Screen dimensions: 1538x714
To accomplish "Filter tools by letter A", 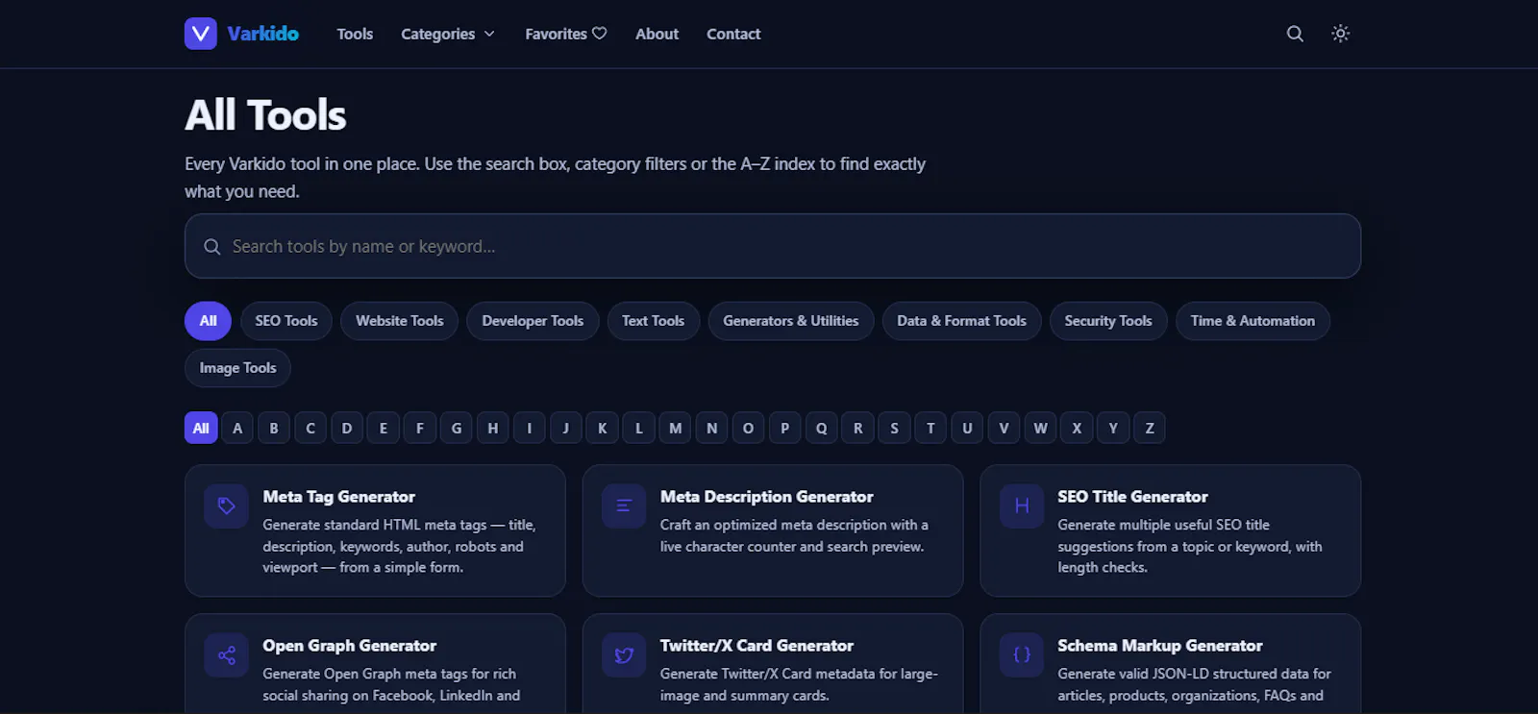I will [x=237, y=428].
